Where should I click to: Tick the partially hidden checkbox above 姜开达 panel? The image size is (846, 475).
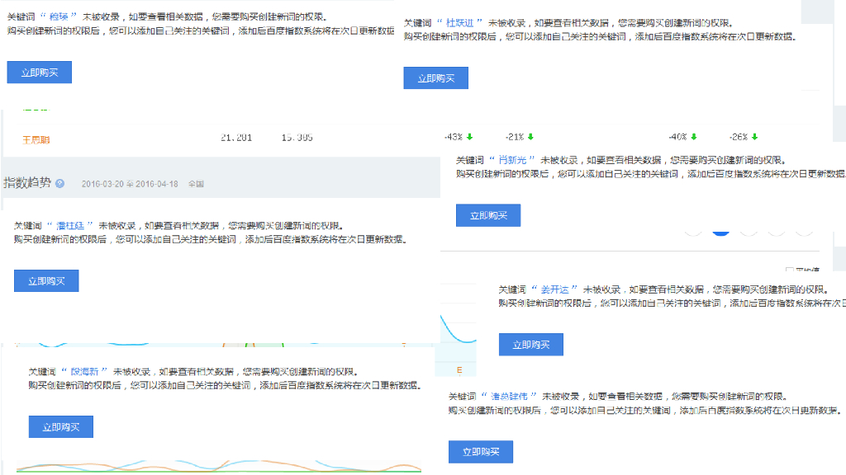coord(790,270)
